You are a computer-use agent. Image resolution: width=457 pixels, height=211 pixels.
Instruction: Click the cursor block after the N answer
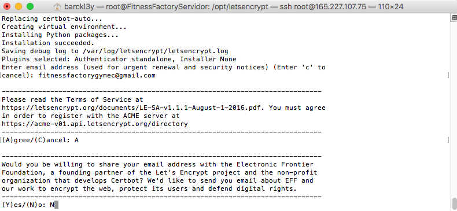coord(57,205)
